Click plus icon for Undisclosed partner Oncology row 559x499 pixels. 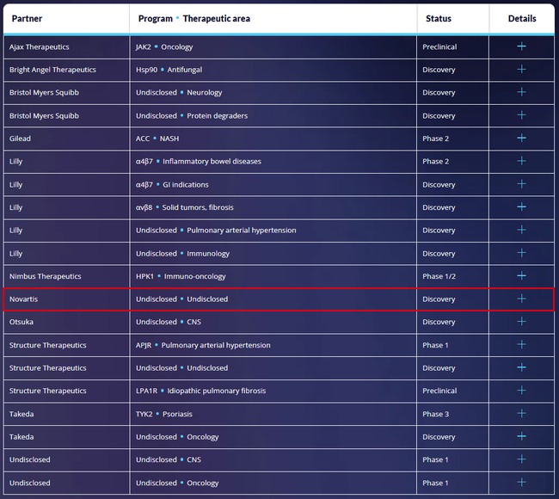521,483
